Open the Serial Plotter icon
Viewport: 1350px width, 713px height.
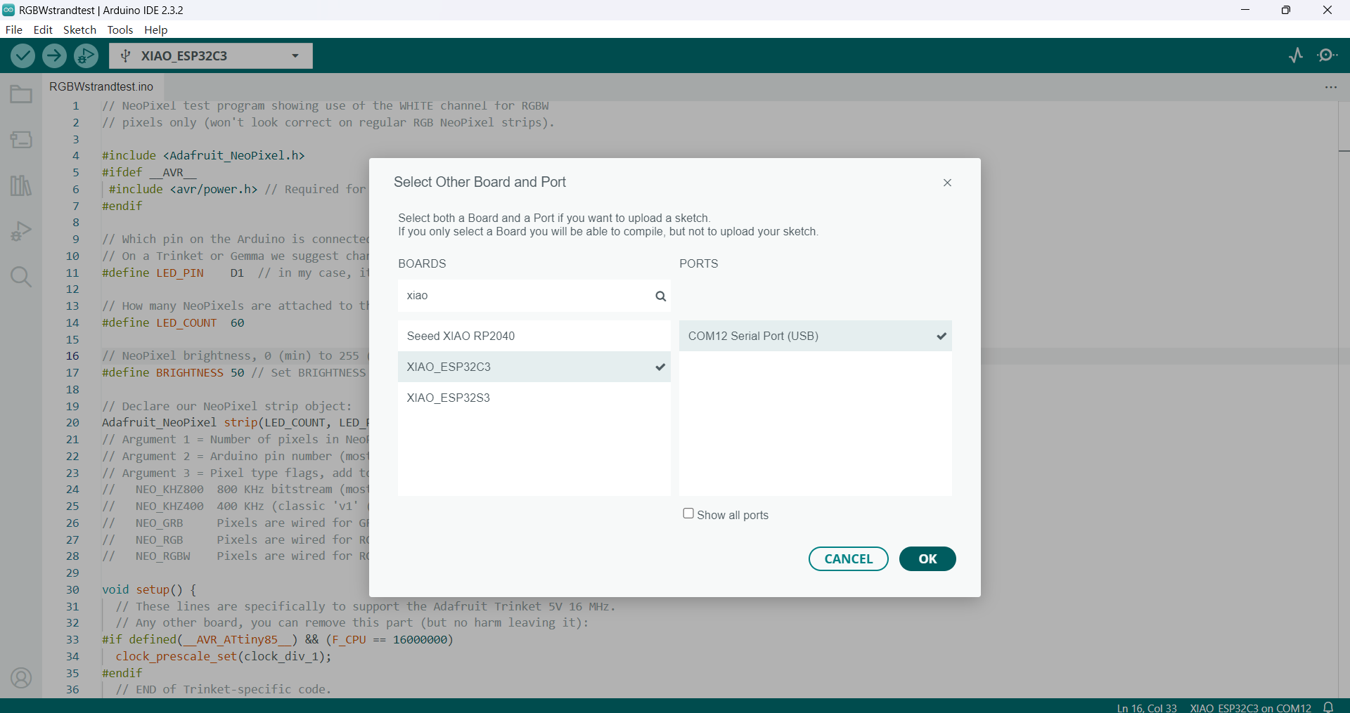point(1296,55)
